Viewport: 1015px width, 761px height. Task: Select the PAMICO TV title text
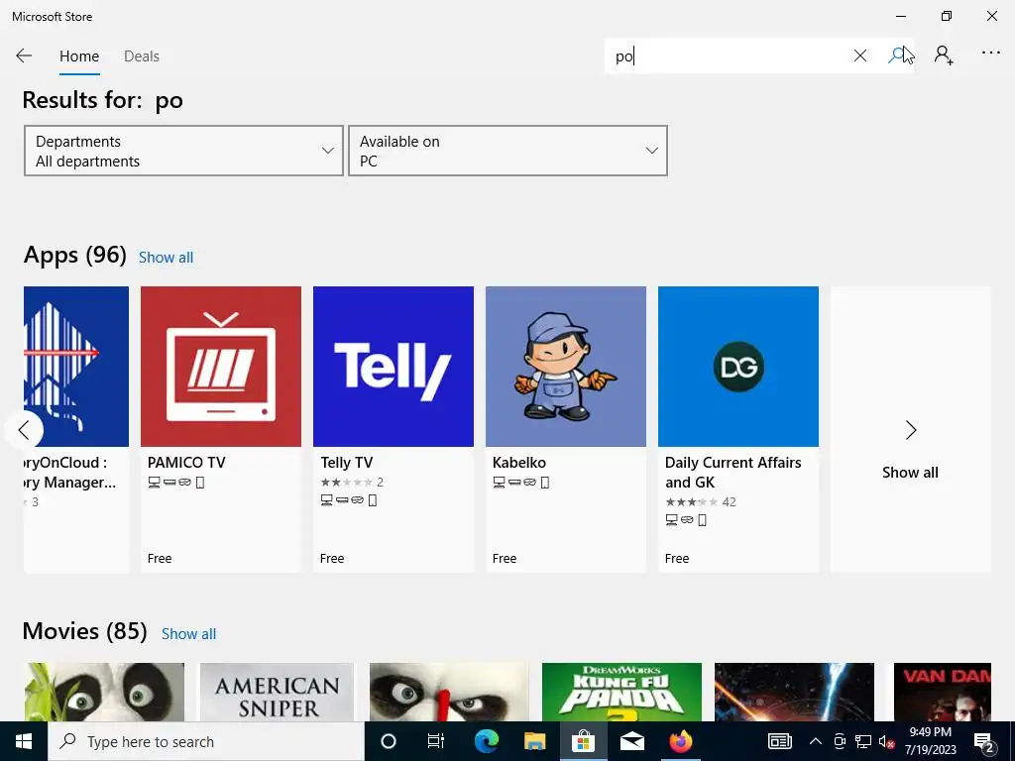pos(186,463)
